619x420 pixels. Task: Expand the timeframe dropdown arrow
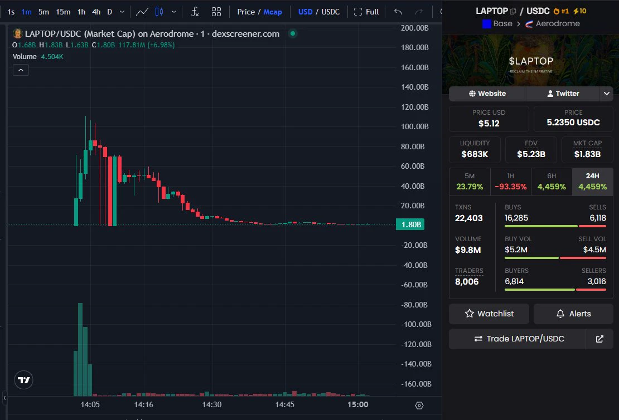(122, 12)
